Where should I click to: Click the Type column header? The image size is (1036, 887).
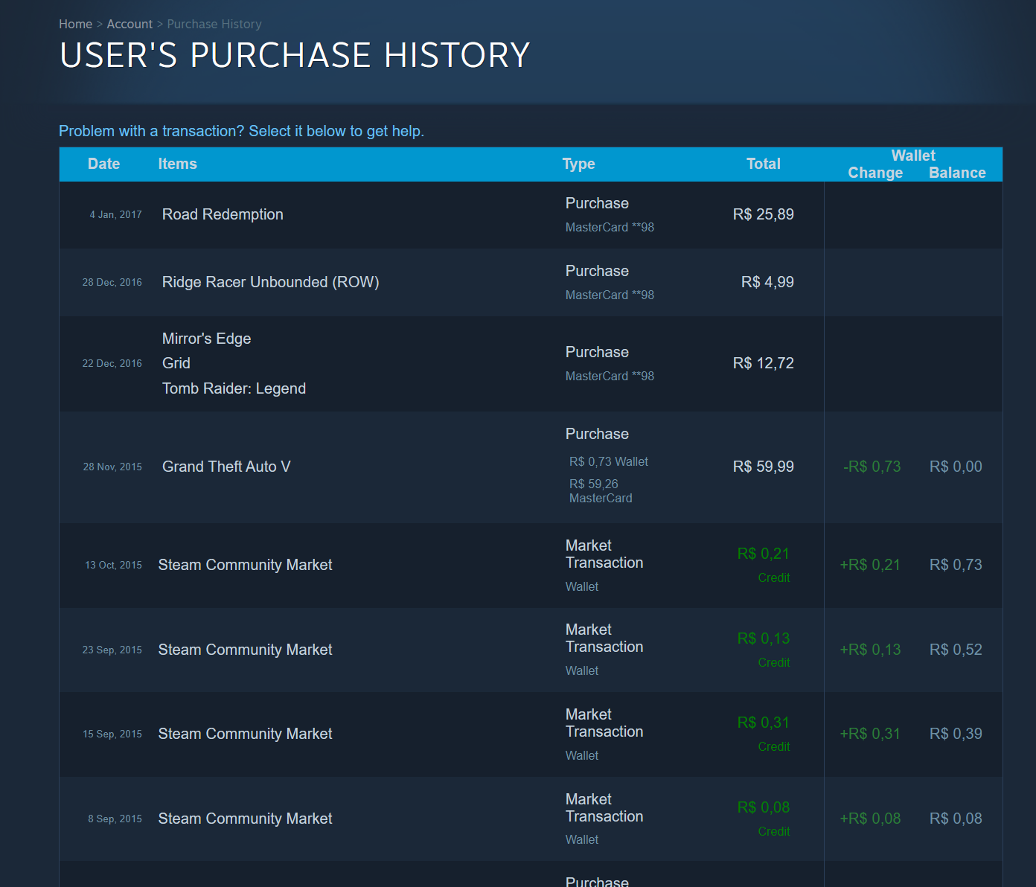tap(578, 164)
